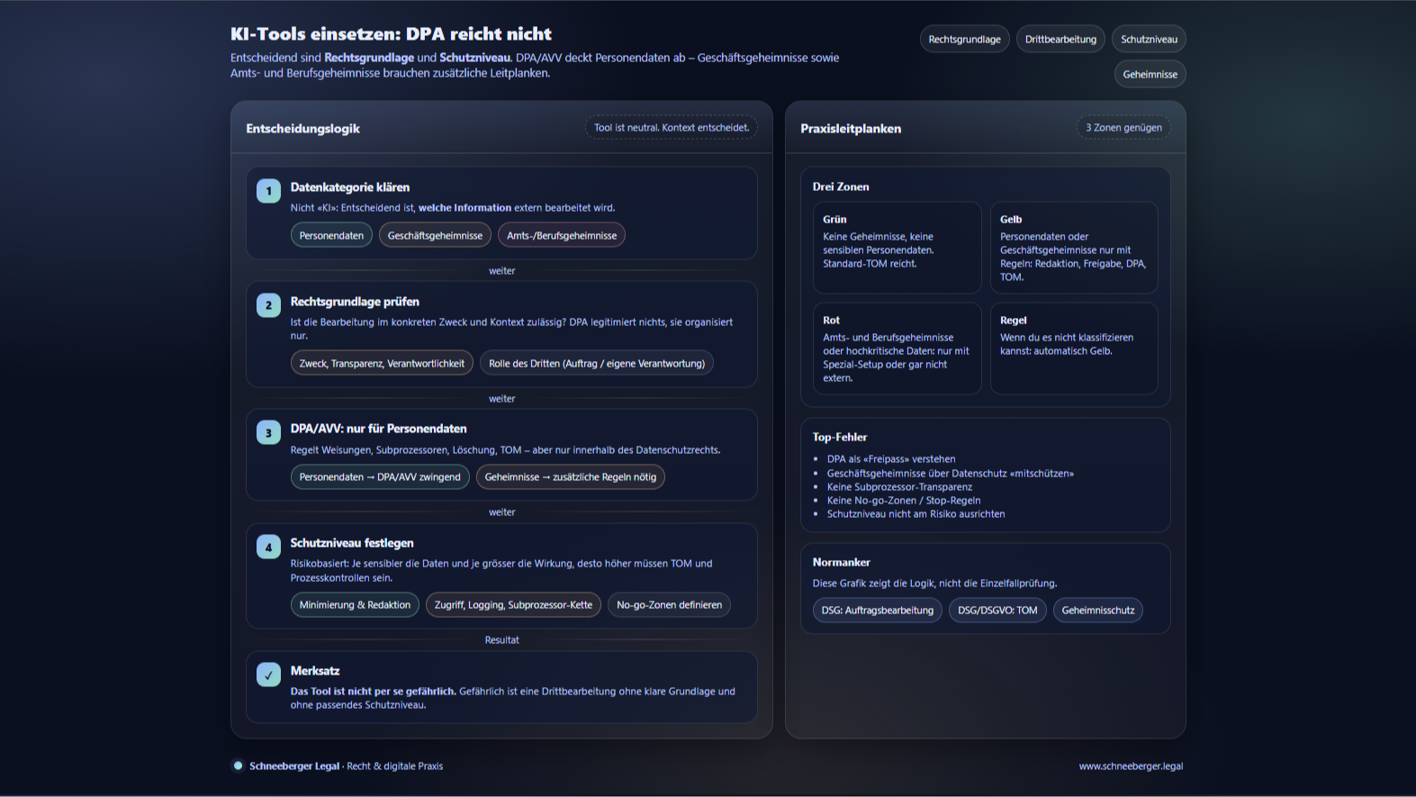Open the Regel card in Drei Zonen

coord(1074,349)
